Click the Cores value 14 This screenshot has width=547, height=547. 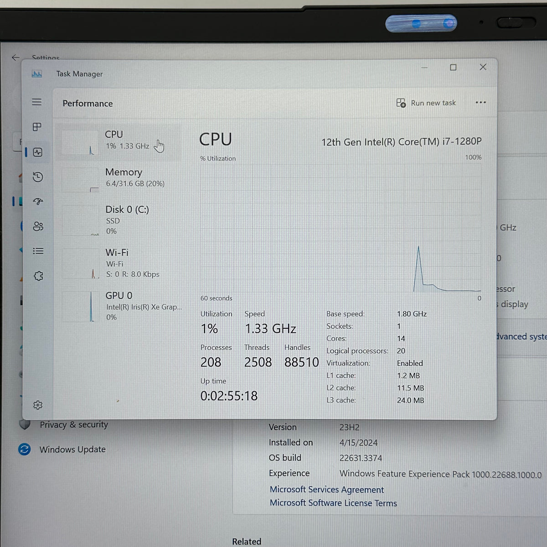coord(401,339)
